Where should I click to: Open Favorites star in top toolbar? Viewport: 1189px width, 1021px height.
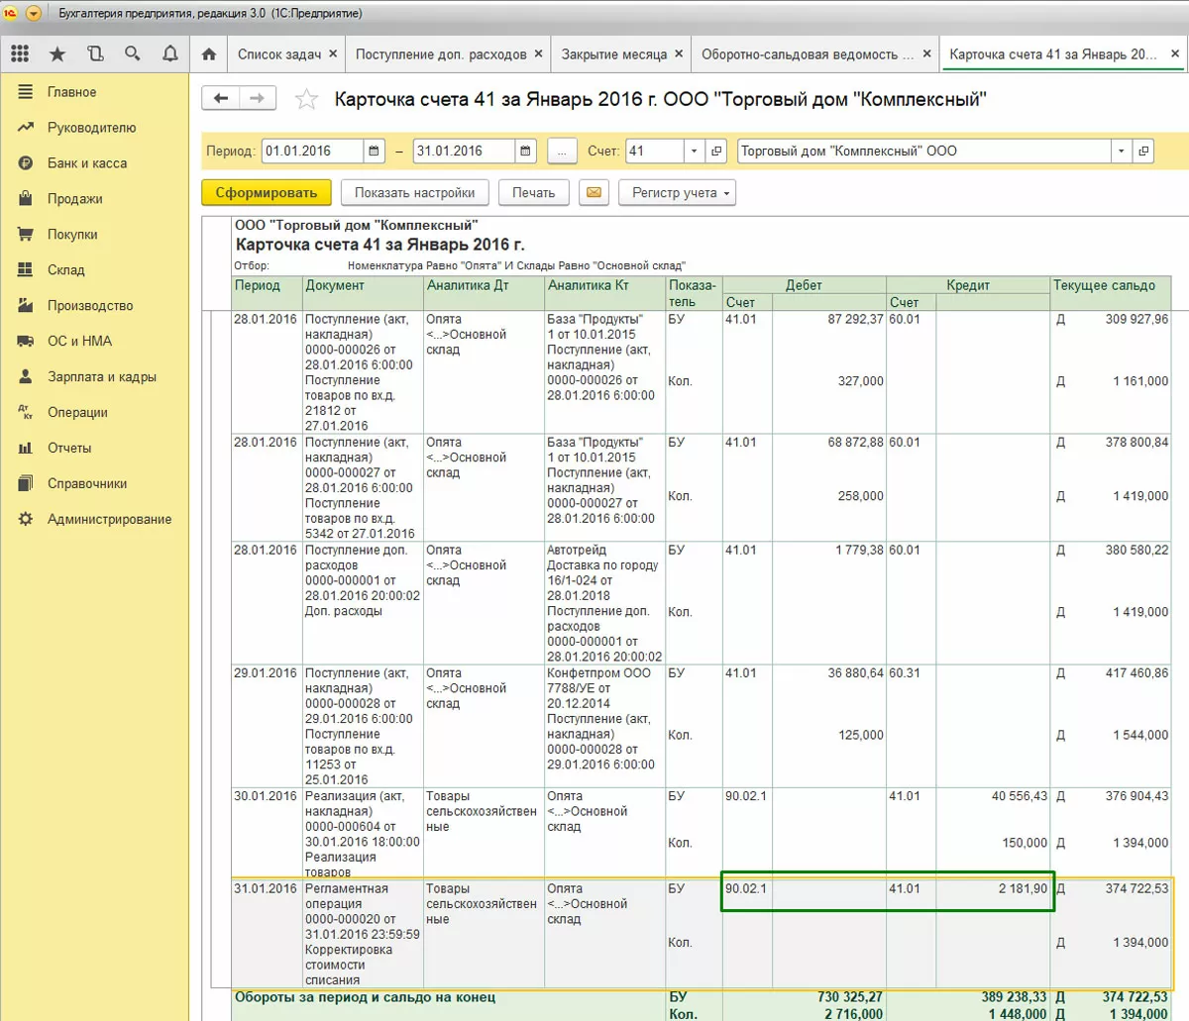tap(57, 54)
